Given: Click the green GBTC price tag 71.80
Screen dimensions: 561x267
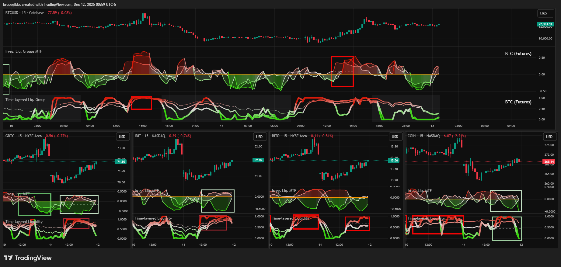Looking at the screenshot, I should [x=121, y=161].
